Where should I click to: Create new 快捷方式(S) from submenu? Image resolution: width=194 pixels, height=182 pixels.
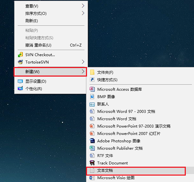coord(140,80)
